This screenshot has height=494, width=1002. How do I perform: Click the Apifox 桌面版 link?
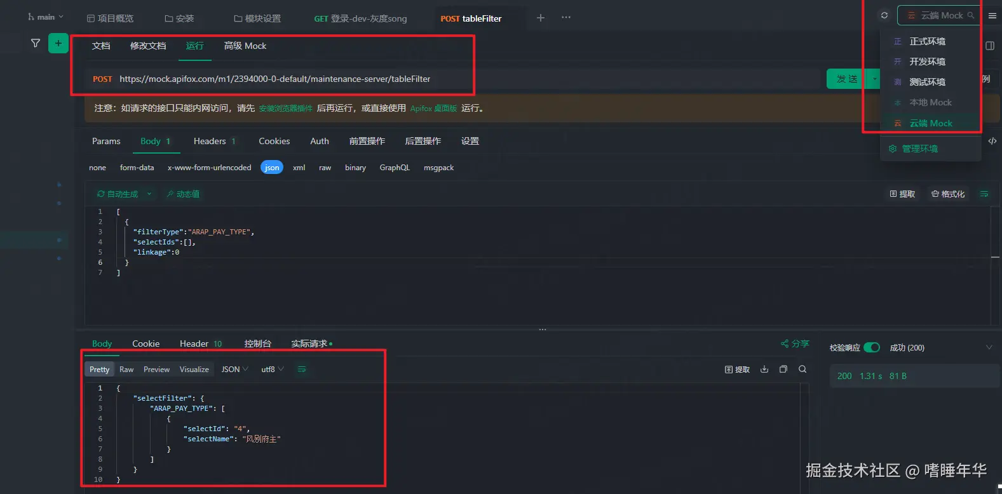[x=433, y=109]
